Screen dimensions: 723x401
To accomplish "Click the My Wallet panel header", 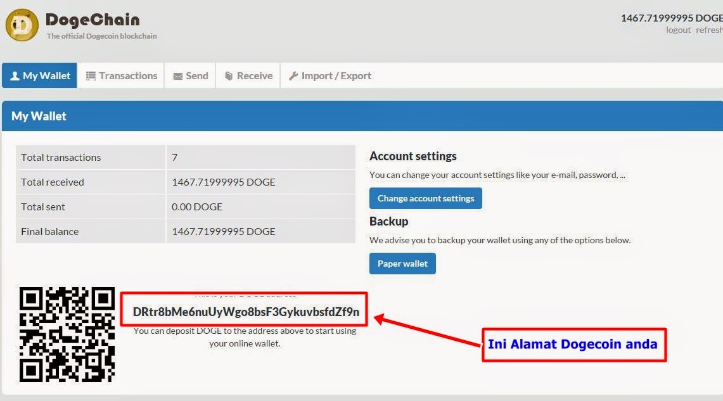I will (362, 116).
